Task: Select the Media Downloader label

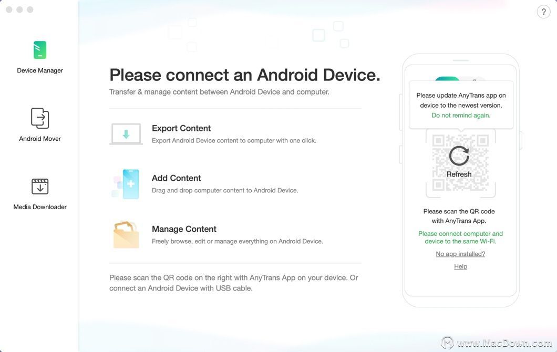Action: [40, 206]
